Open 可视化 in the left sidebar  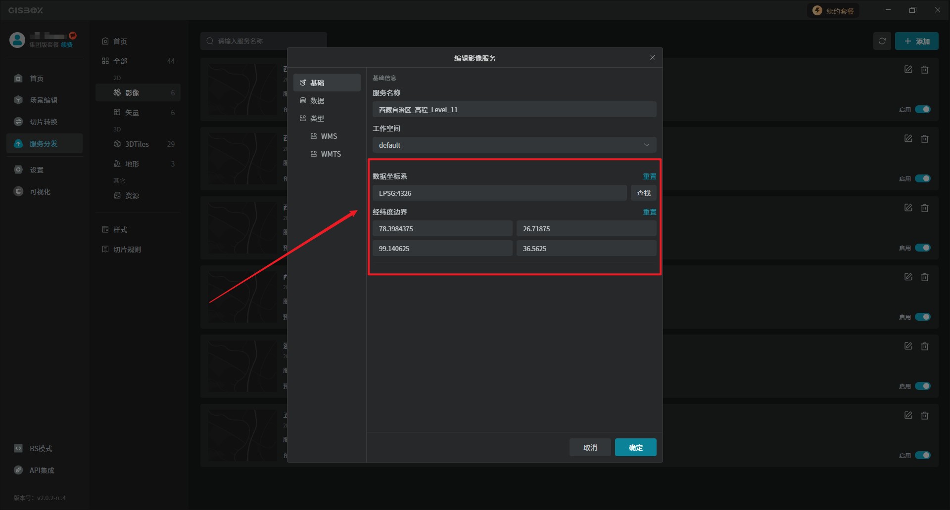(x=40, y=192)
